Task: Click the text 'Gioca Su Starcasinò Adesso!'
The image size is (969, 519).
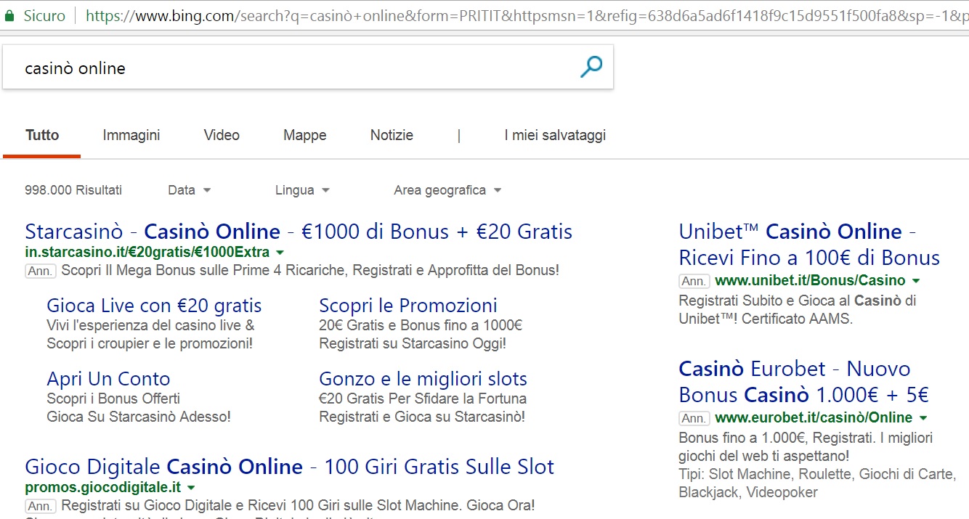Action: [139, 417]
